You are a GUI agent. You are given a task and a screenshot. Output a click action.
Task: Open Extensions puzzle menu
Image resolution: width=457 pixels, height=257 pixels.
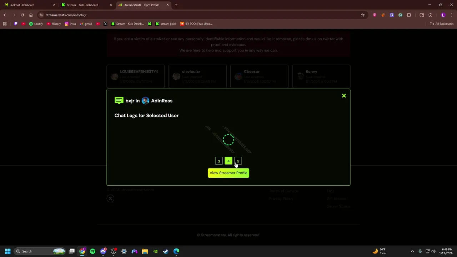(409, 15)
